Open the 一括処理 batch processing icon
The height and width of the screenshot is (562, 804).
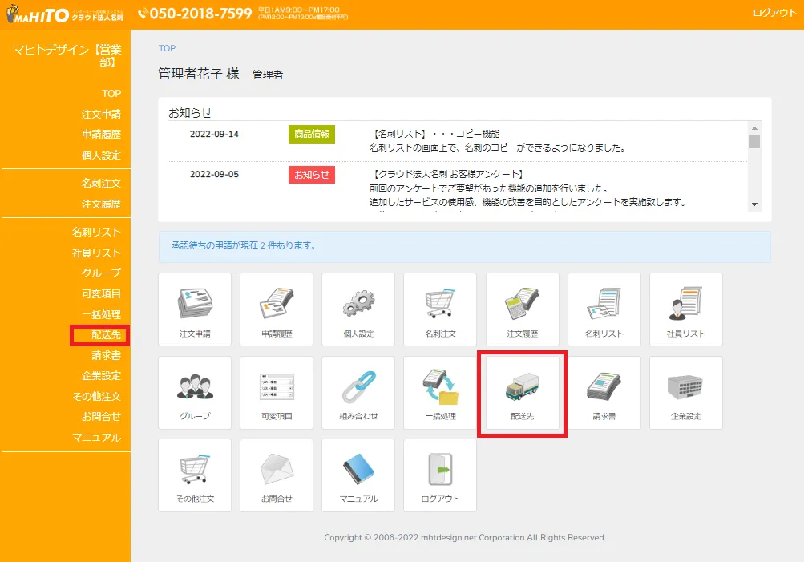439,393
